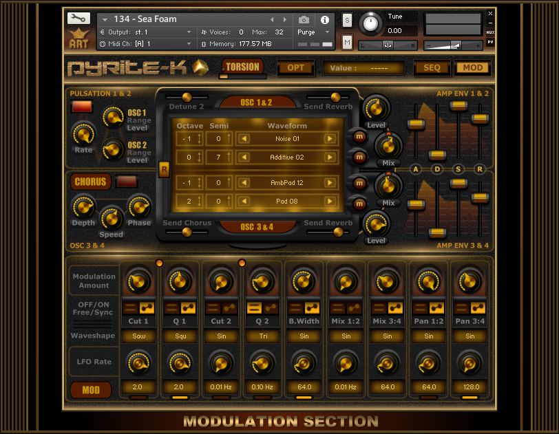Click the Saw waveshape under Cut 1
559x434 pixels.
[138, 336]
